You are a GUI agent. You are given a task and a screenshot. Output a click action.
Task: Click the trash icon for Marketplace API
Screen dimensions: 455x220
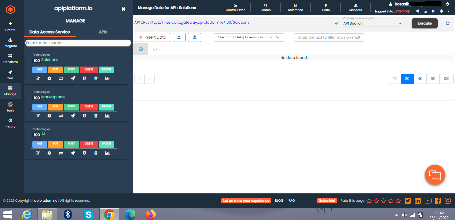click(96, 116)
